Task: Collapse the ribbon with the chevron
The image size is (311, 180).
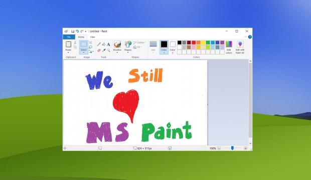Action: (245, 37)
